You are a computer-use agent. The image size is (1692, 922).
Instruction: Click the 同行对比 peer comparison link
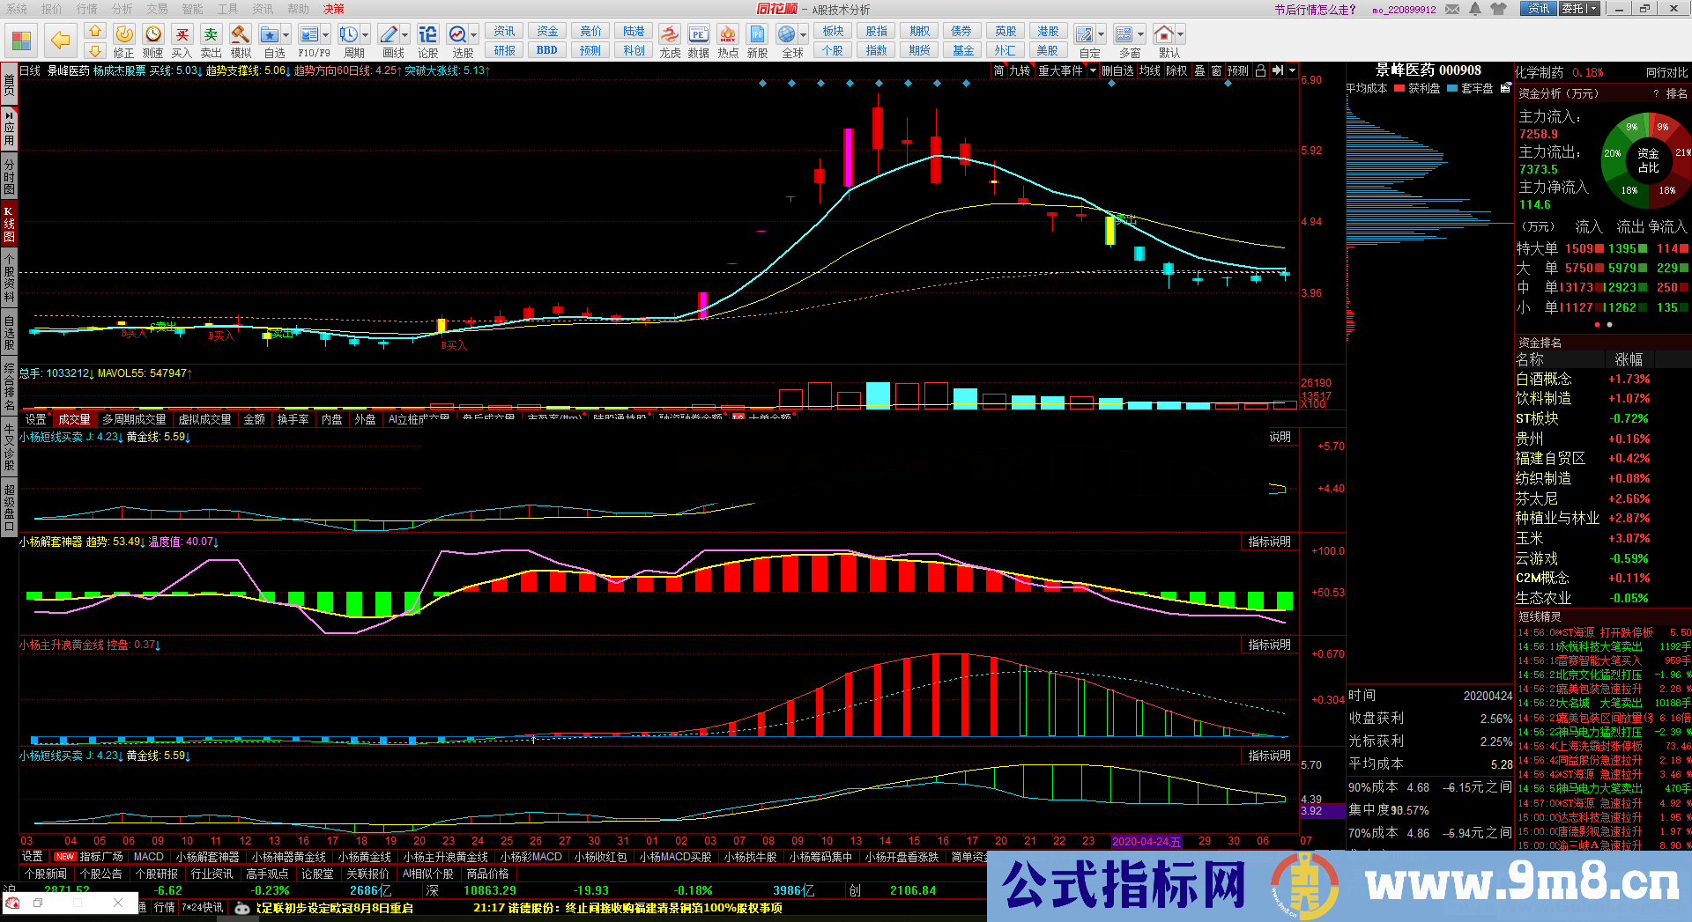click(1666, 72)
